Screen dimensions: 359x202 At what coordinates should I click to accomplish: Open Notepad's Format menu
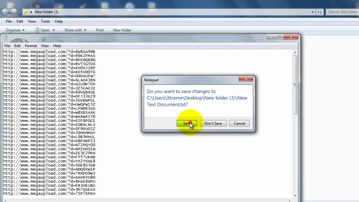31,46
